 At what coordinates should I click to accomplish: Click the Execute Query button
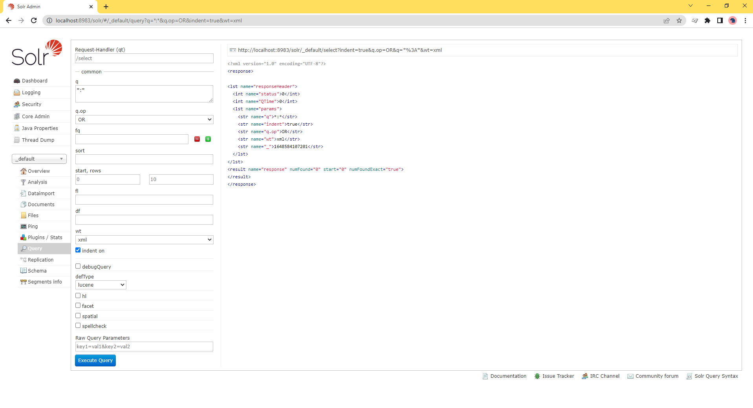click(x=95, y=360)
